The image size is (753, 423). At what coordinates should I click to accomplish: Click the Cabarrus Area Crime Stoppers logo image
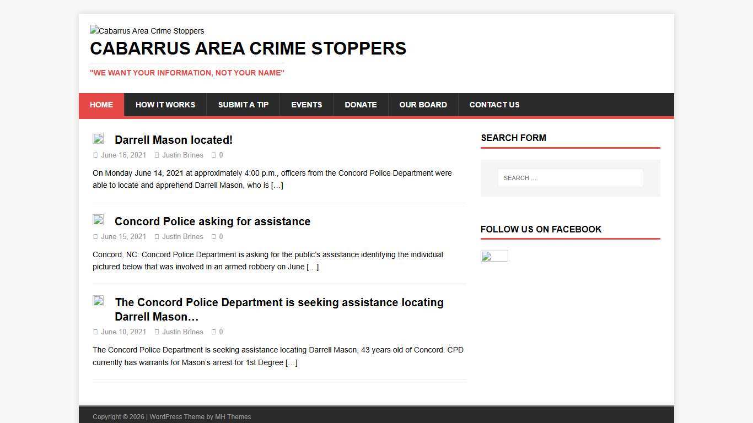point(147,31)
